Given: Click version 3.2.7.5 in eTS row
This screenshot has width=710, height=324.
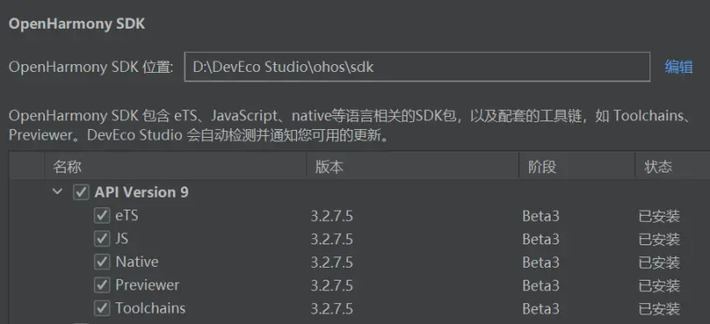Looking at the screenshot, I should point(332,217).
